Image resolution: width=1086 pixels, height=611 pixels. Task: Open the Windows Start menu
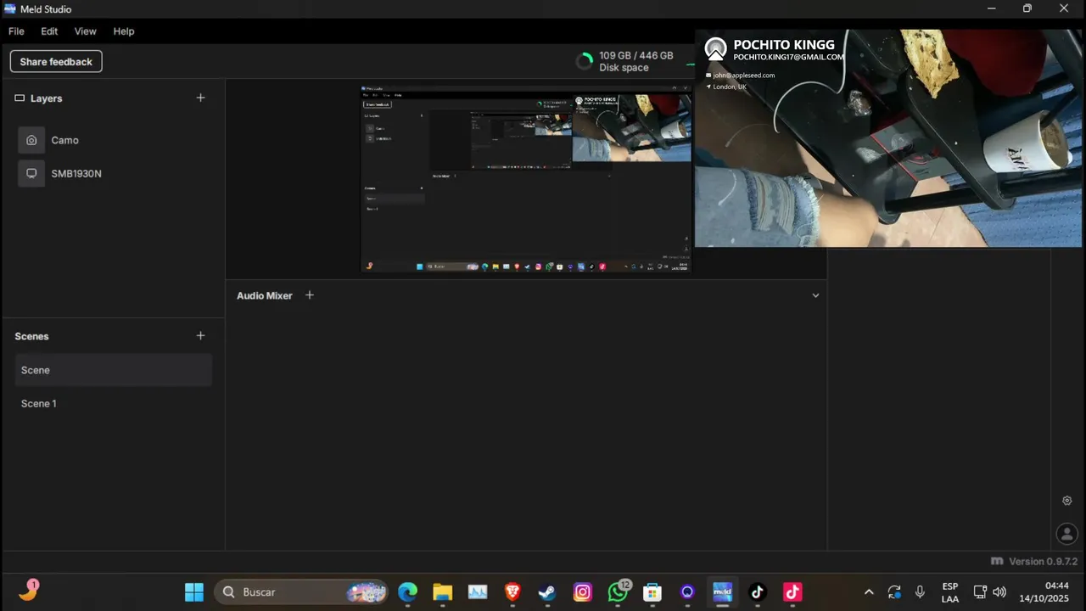[194, 592]
